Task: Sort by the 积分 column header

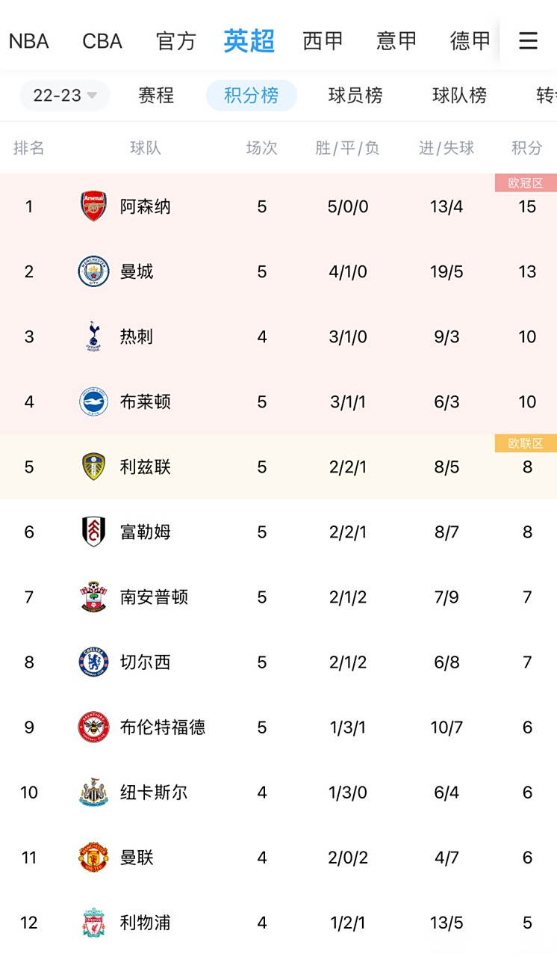Action: point(526,148)
